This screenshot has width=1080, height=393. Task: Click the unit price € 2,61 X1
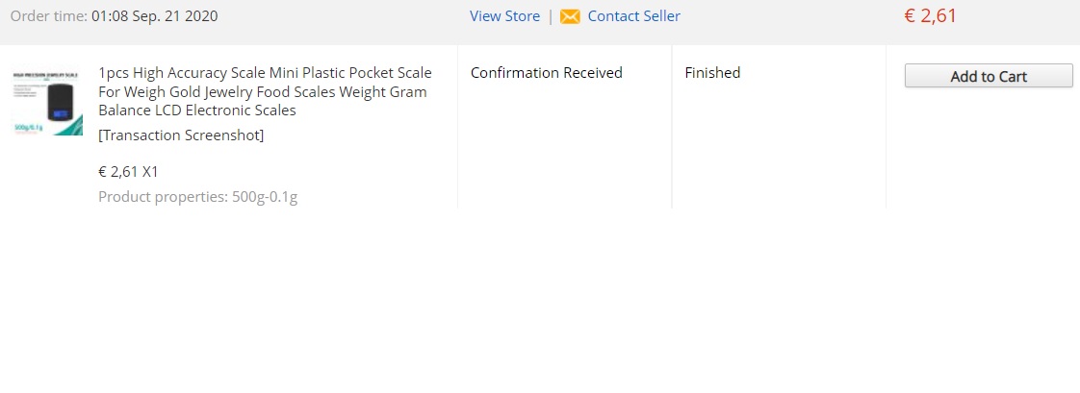128,172
